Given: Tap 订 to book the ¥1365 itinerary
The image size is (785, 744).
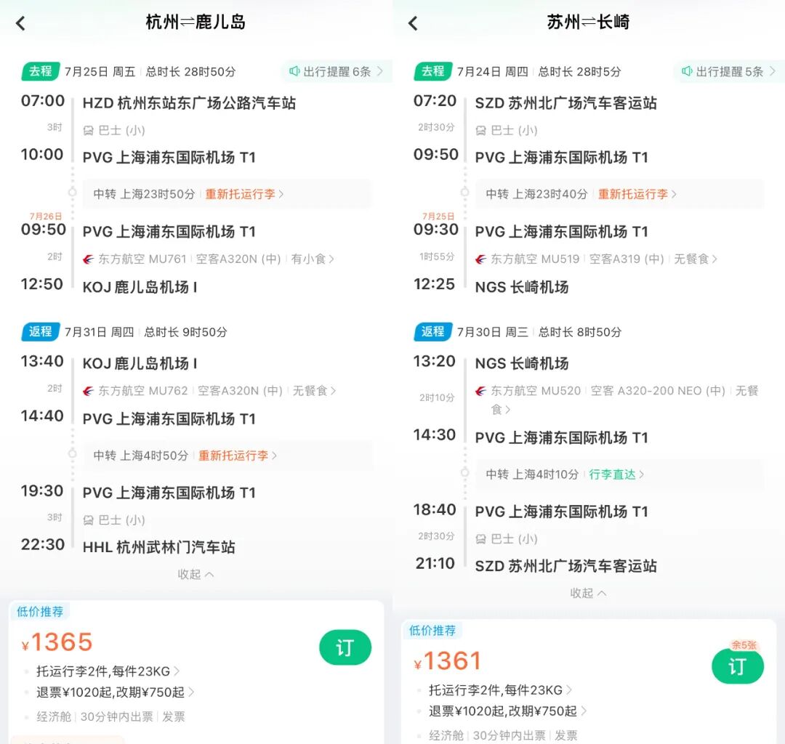Looking at the screenshot, I should [x=345, y=647].
